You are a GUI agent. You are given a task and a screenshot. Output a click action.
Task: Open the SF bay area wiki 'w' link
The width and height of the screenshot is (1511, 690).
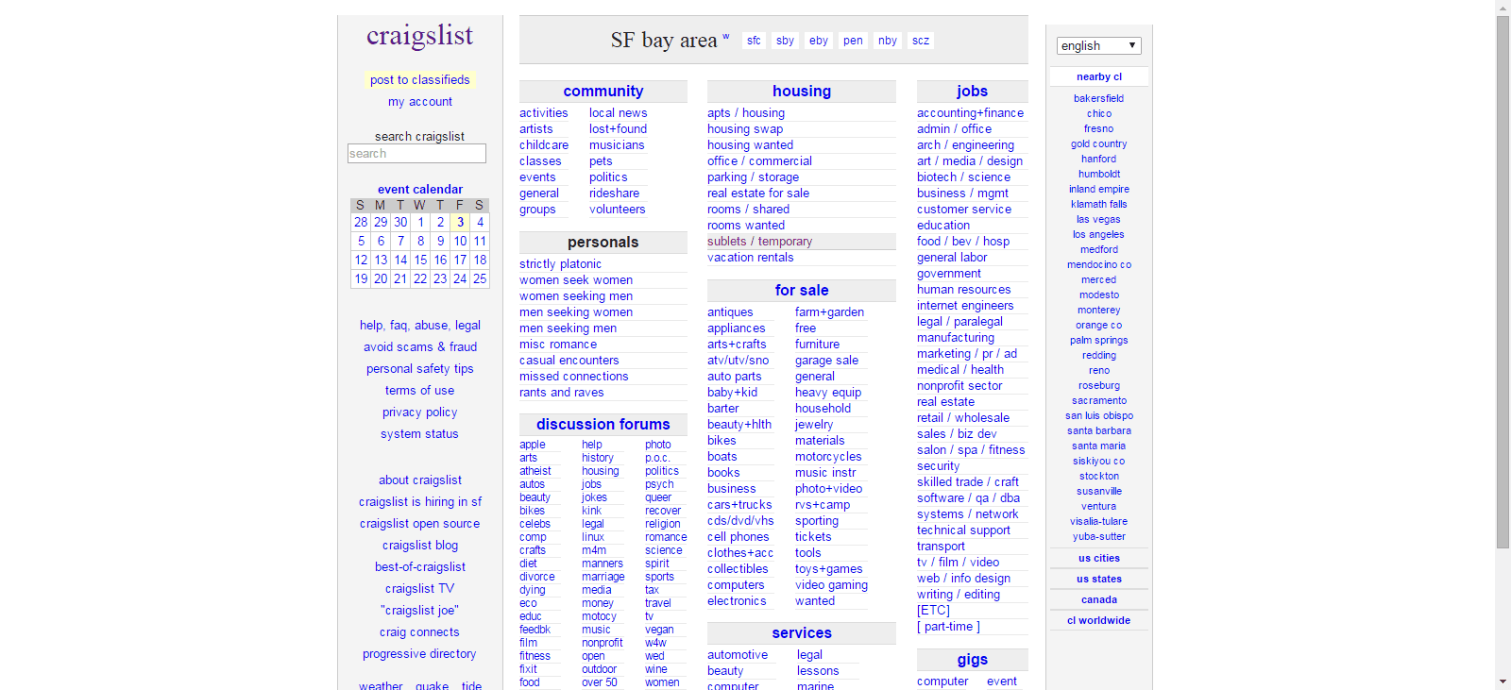tap(726, 37)
